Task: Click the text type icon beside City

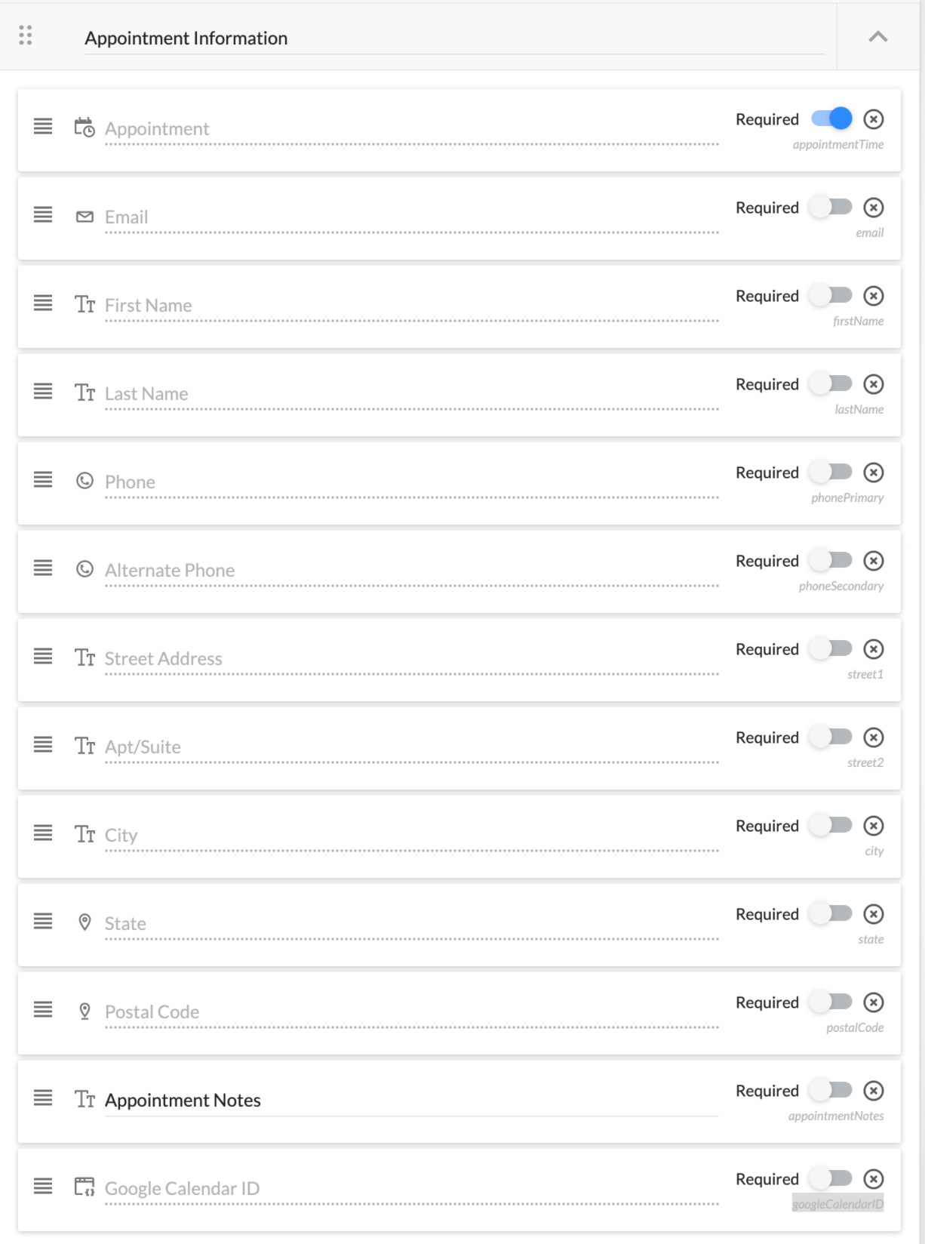Action: point(85,834)
